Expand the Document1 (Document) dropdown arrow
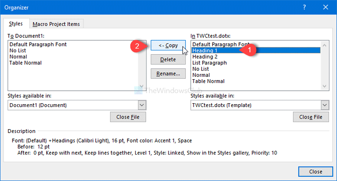The height and width of the screenshot is (181, 337). point(142,105)
